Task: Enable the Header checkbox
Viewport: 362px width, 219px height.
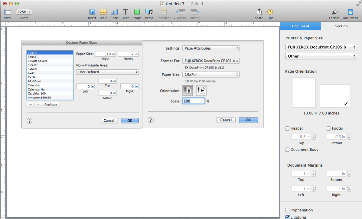Action: [x=287, y=128]
